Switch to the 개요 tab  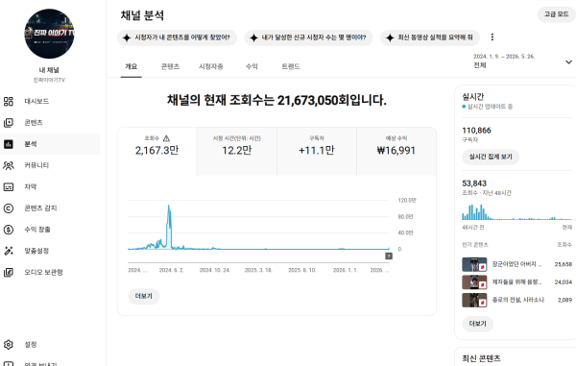click(132, 66)
